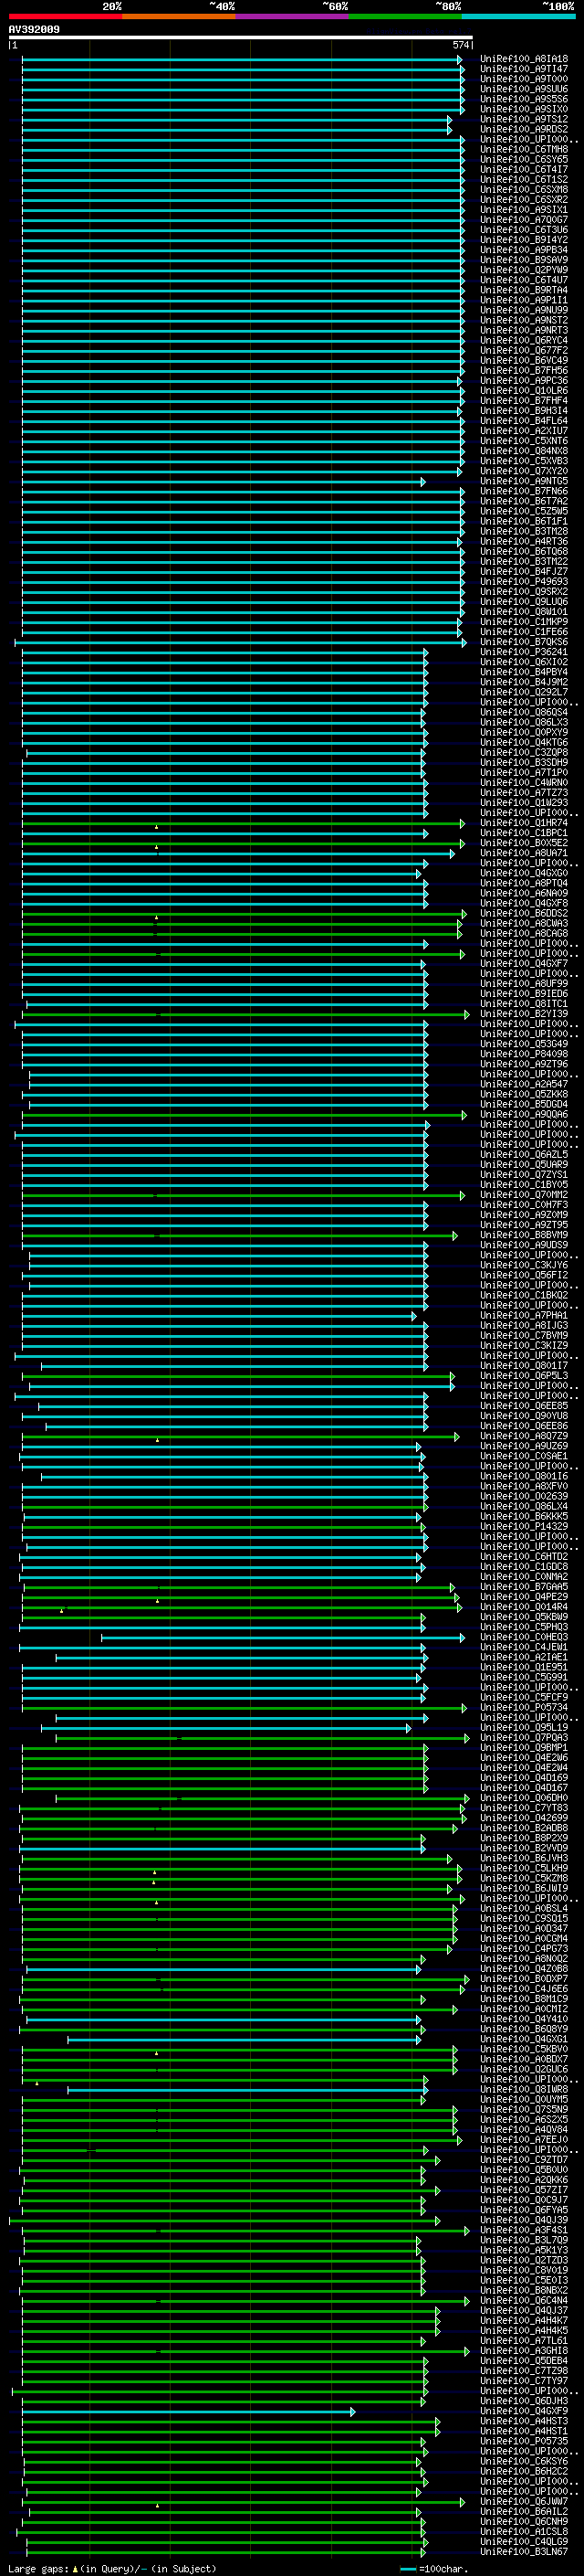This screenshot has height=2576, width=584.
Task: Select label UniRef100_O02639
Action: pyautogui.click(x=524, y=1497)
